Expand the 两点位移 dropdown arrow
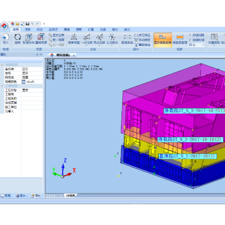Viewport: 225px width, 225px height. (x=100, y=46)
